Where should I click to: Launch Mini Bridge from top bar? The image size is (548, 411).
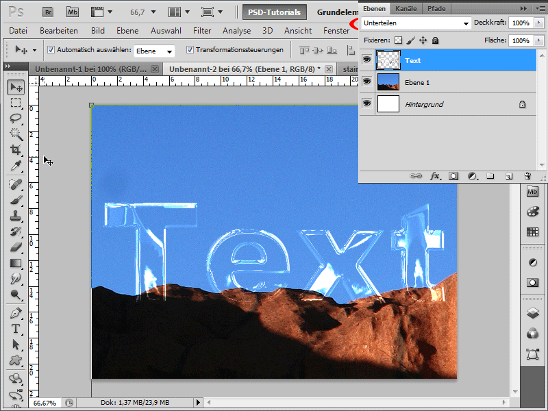[73, 12]
